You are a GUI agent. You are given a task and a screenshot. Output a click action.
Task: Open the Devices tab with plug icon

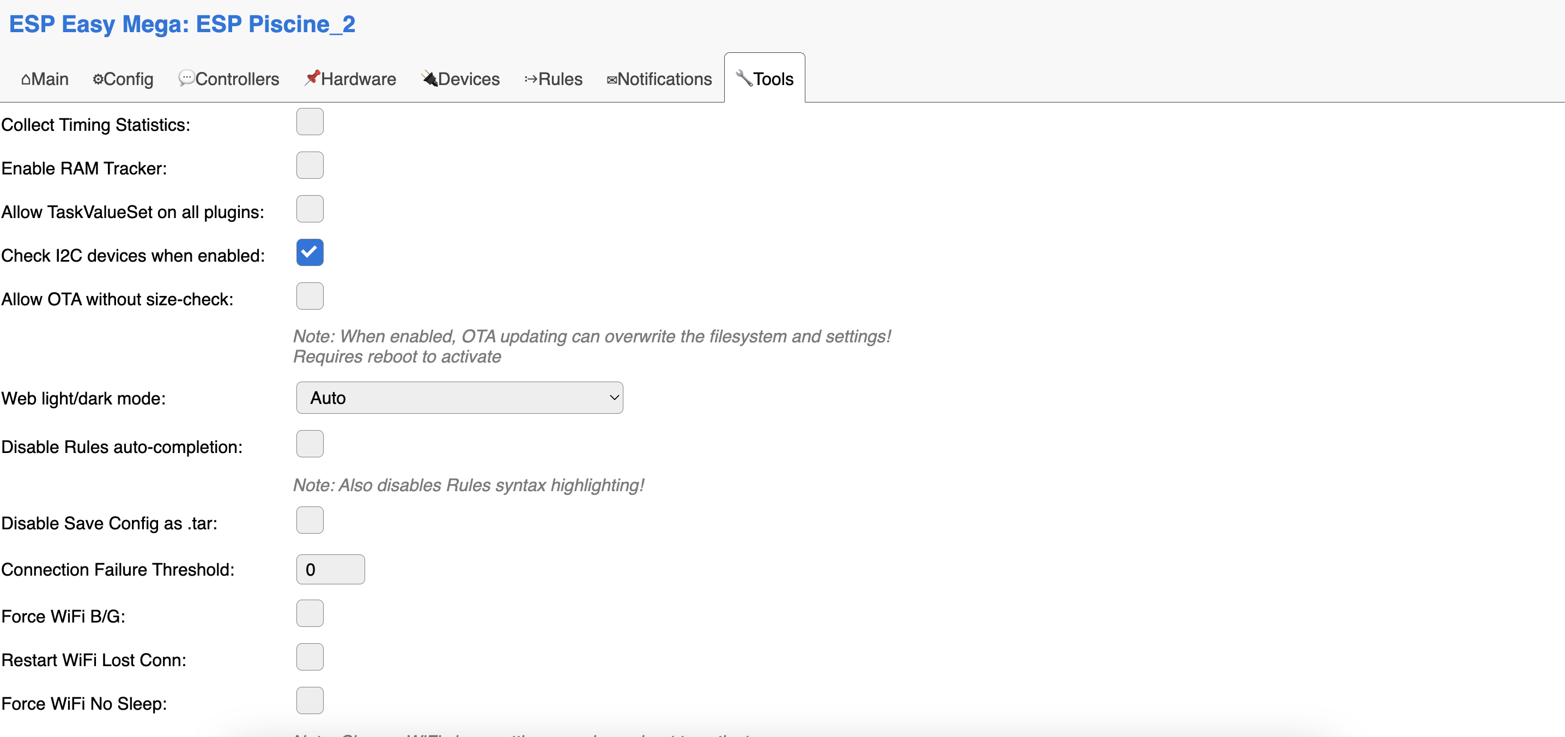point(460,79)
